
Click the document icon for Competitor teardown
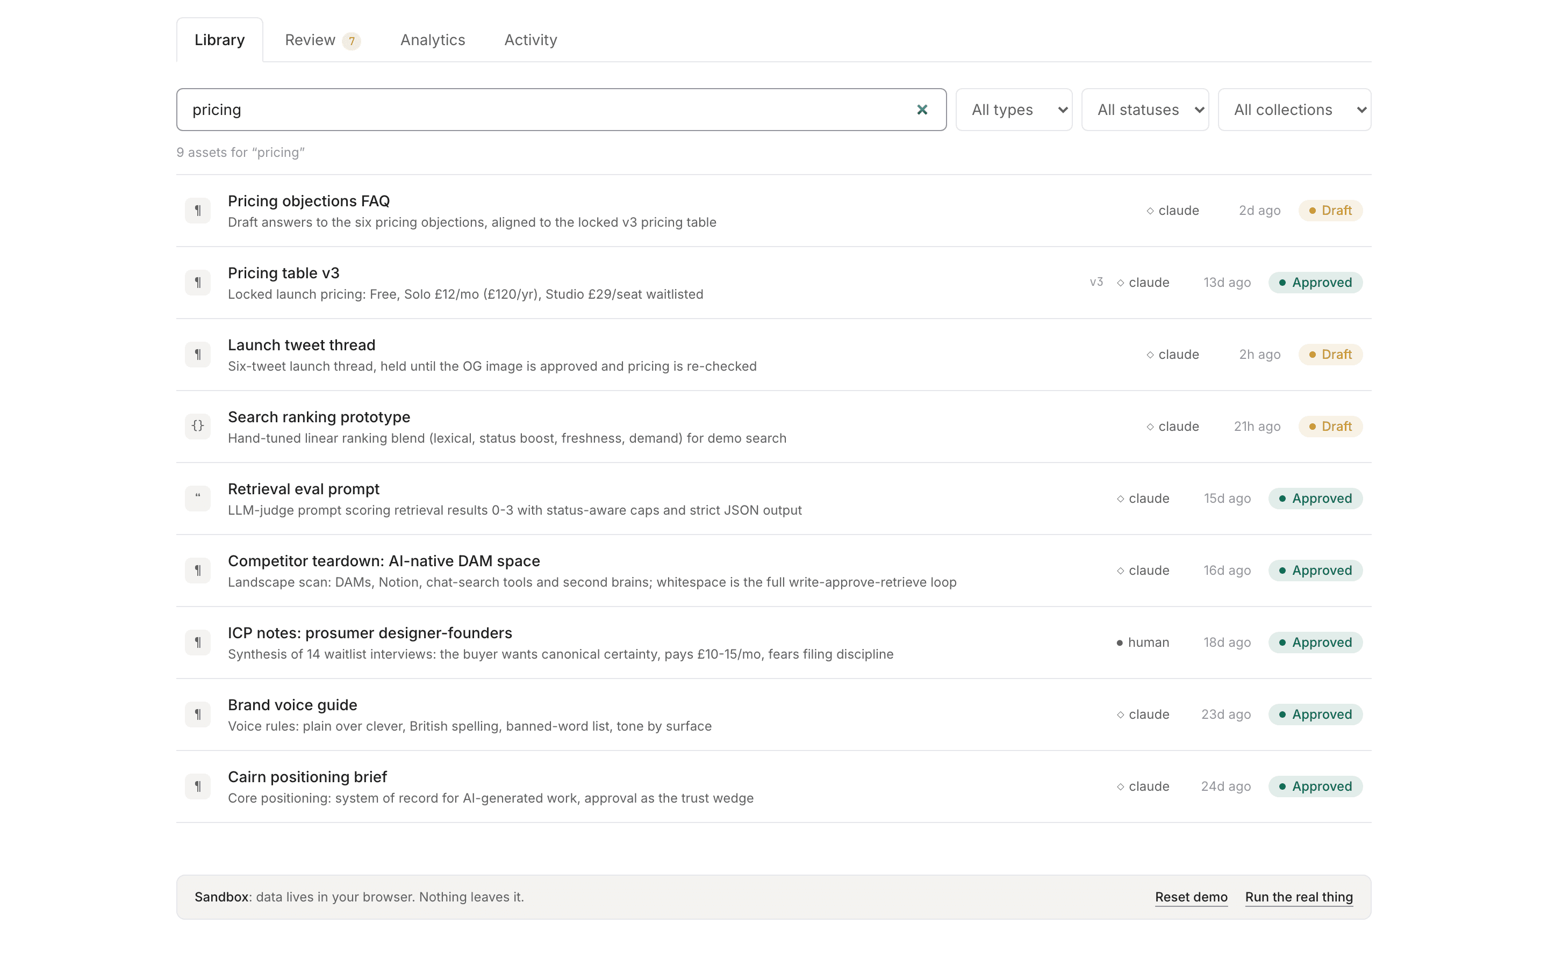click(198, 571)
